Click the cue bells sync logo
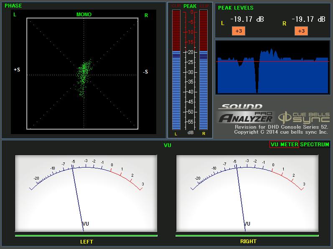The width and height of the screenshot is (333, 249). pos(304,117)
